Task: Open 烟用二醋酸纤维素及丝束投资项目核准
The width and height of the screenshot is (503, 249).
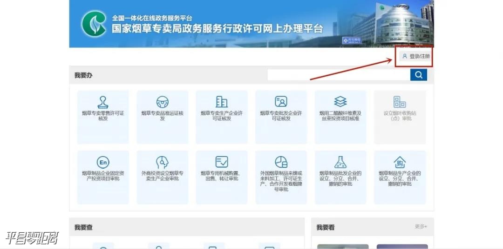Action: tap(340, 117)
